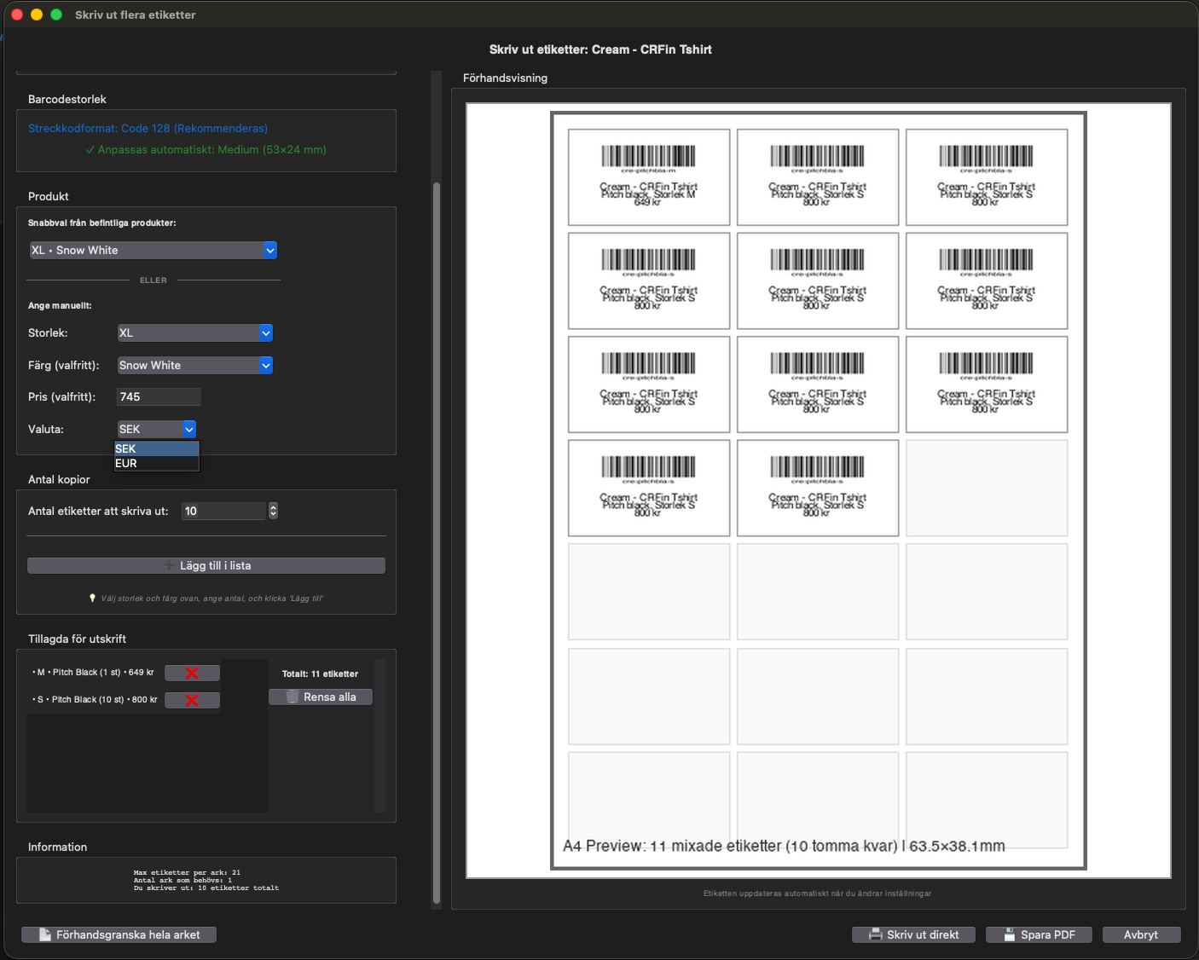Click the added list panel scrollbar
This screenshot has width=1199, height=960.
379,736
